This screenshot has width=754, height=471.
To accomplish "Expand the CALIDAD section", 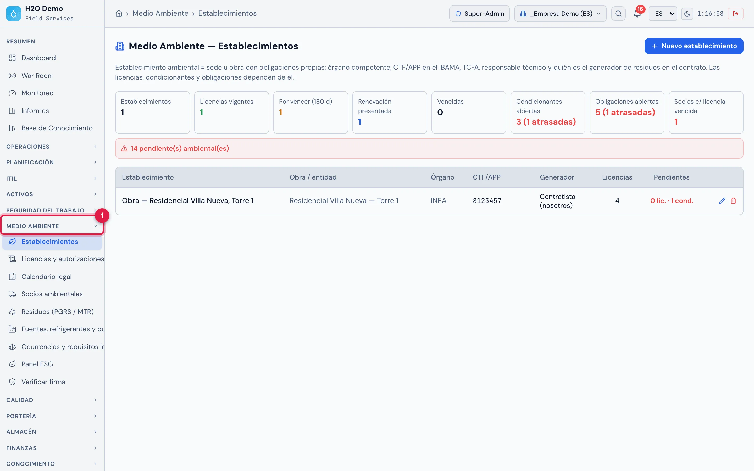I will click(52, 400).
